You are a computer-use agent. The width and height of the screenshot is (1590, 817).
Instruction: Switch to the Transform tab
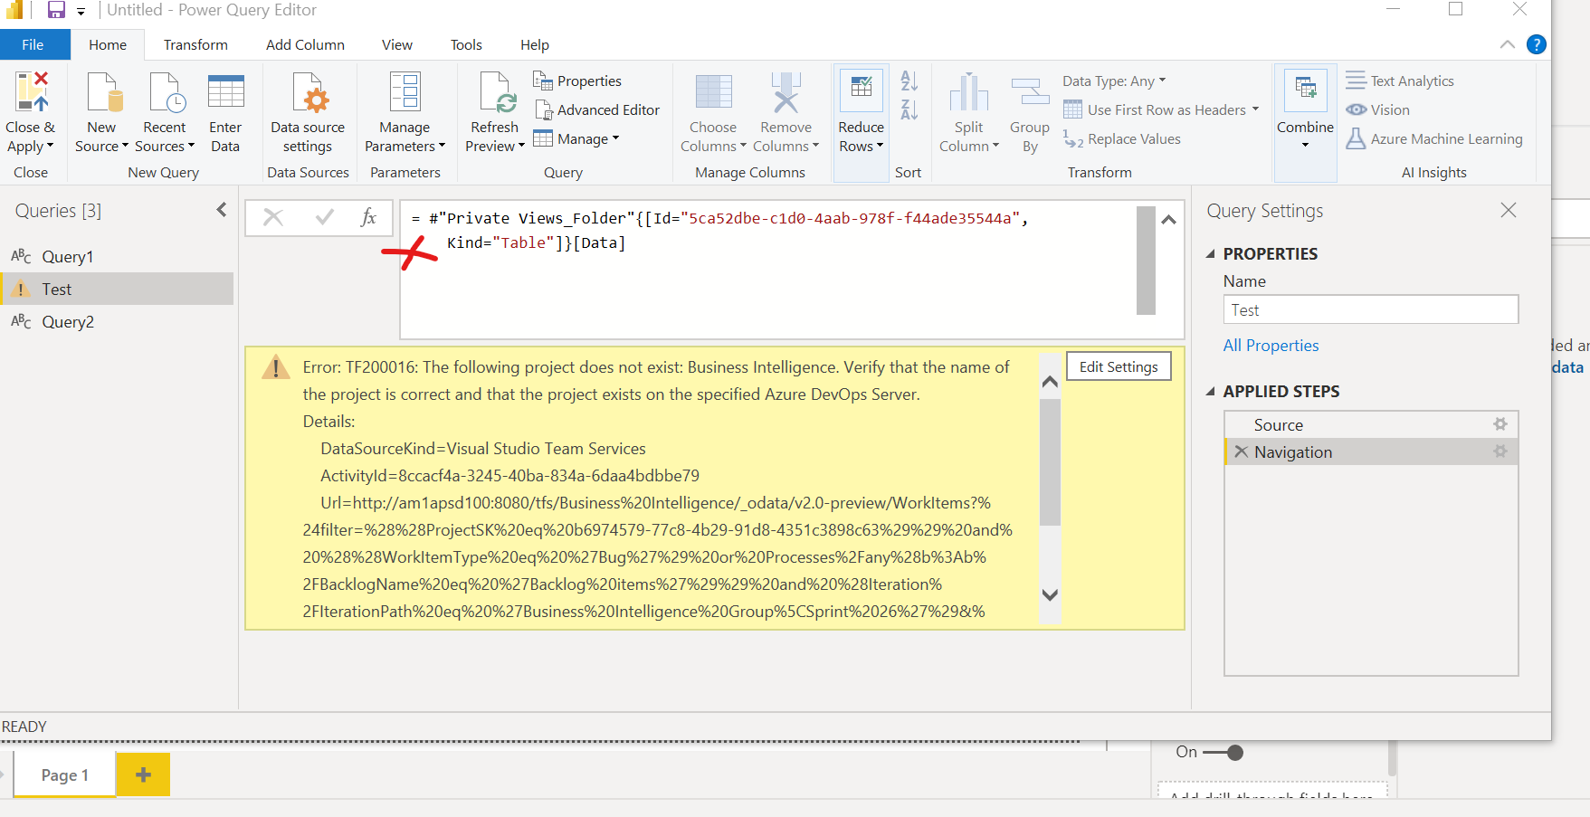coord(195,45)
